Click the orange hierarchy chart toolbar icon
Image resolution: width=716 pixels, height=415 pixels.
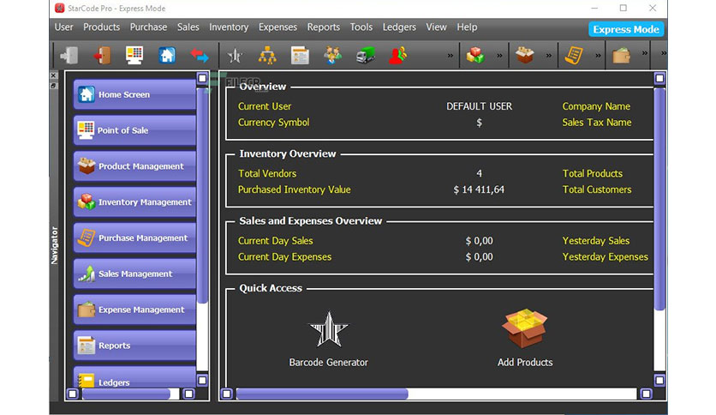[x=267, y=55]
